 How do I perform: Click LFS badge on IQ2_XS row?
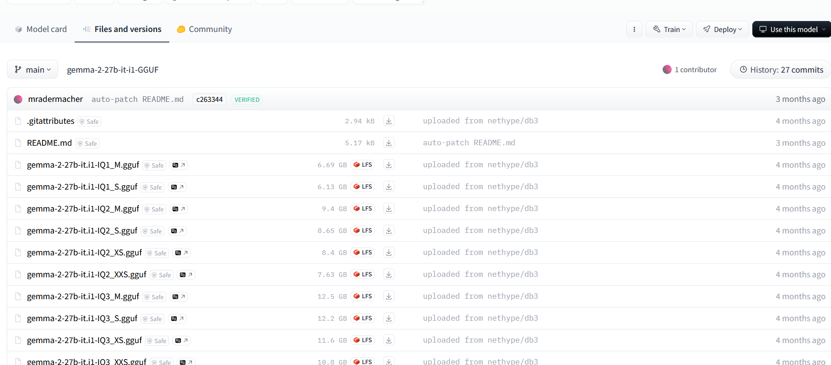(363, 253)
